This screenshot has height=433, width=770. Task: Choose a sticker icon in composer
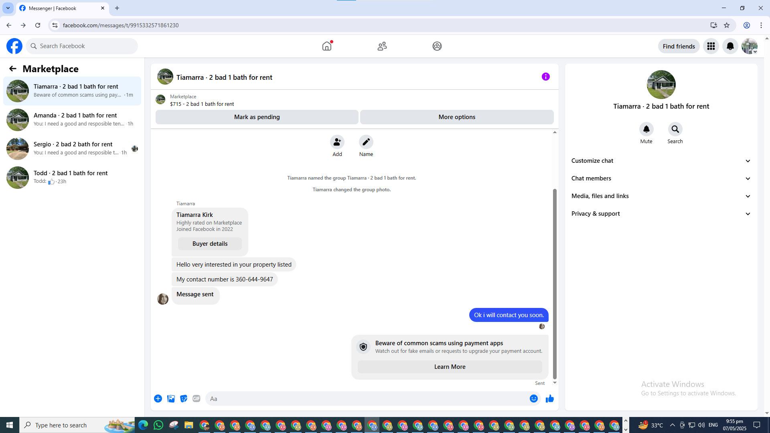(184, 399)
